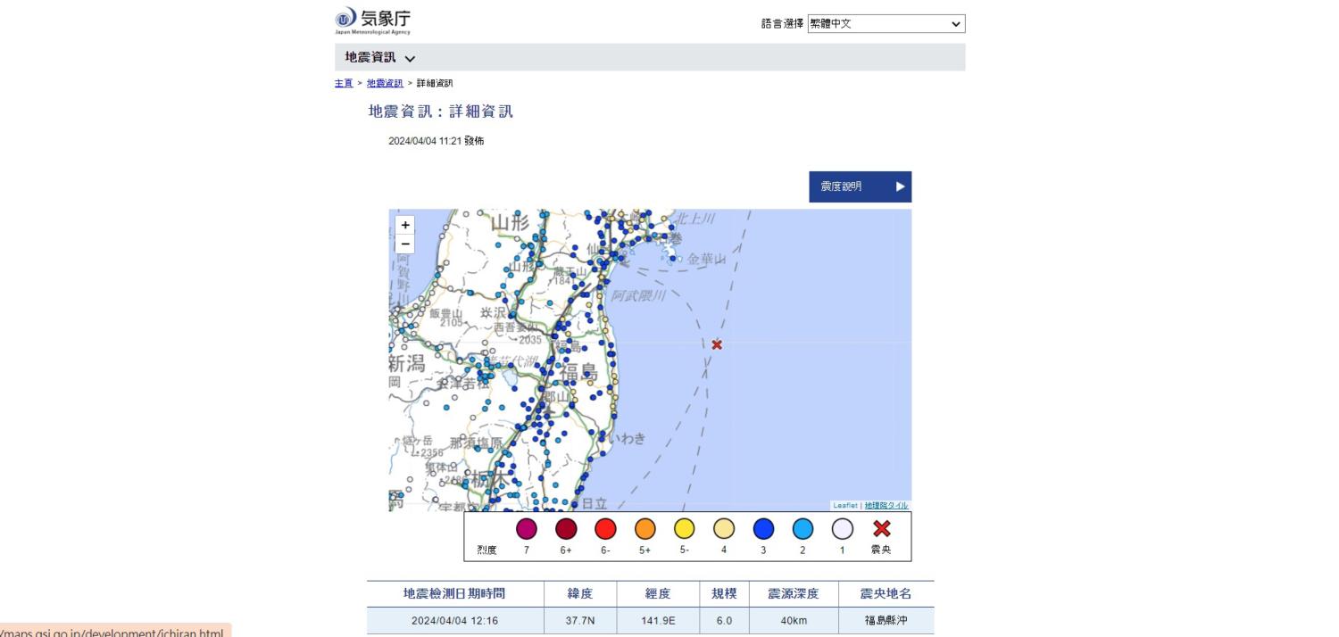Click the red X epicenter marker on map
Image resolution: width=1339 pixels, height=637 pixels.
(x=717, y=344)
